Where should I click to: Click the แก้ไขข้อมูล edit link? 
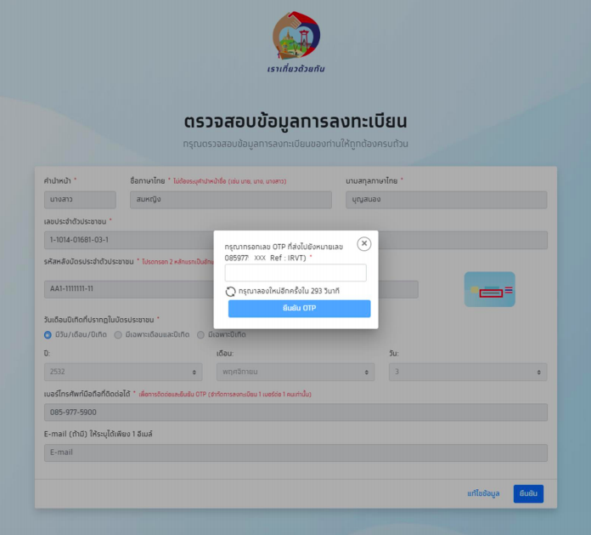pos(483,493)
